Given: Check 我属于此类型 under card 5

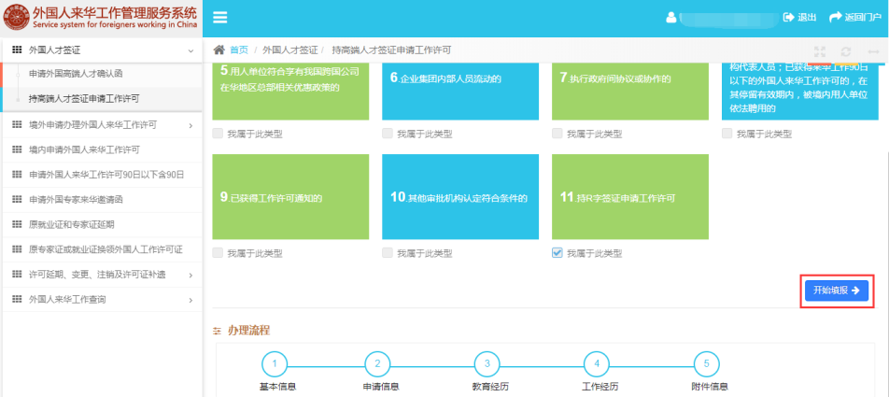Looking at the screenshot, I should (218, 134).
